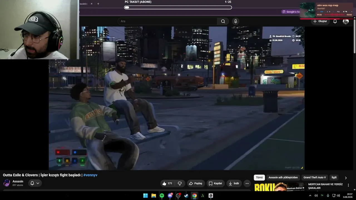Open the subscription notification bell dropdown for Assasin
The image size is (356, 200).
point(35,183)
